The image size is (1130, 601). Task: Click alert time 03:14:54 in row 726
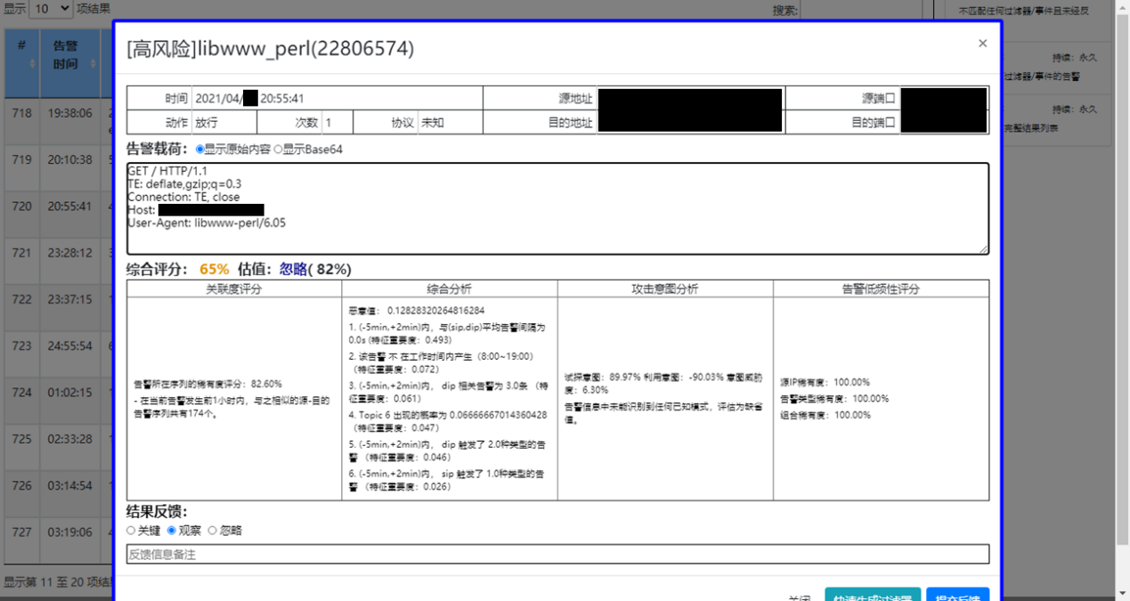click(x=70, y=485)
